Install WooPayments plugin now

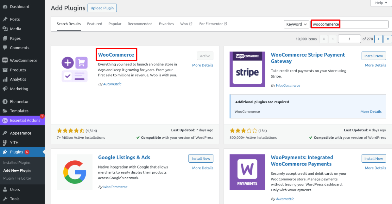tap(374, 158)
